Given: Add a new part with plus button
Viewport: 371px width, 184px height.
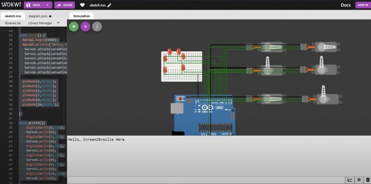Looking at the screenshot, I should click(x=86, y=27).
